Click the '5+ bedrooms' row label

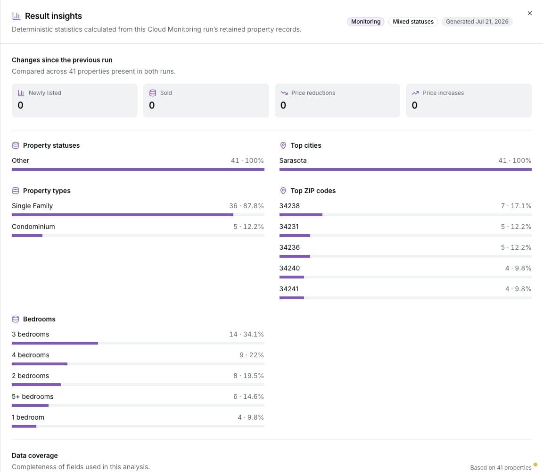click(x=33, y=397)
